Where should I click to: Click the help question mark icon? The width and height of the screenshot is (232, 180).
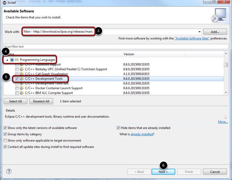[x=9, y=172]
